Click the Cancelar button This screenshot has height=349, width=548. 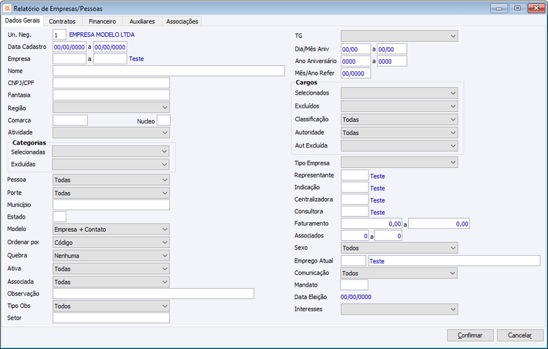(x=520, y=335)
